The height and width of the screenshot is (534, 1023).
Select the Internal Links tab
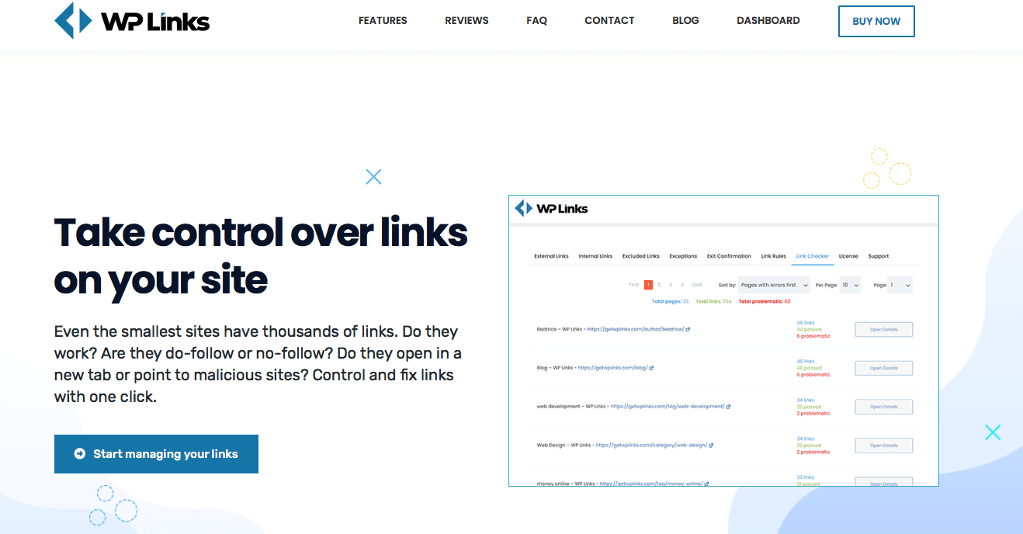coord(595,256)
